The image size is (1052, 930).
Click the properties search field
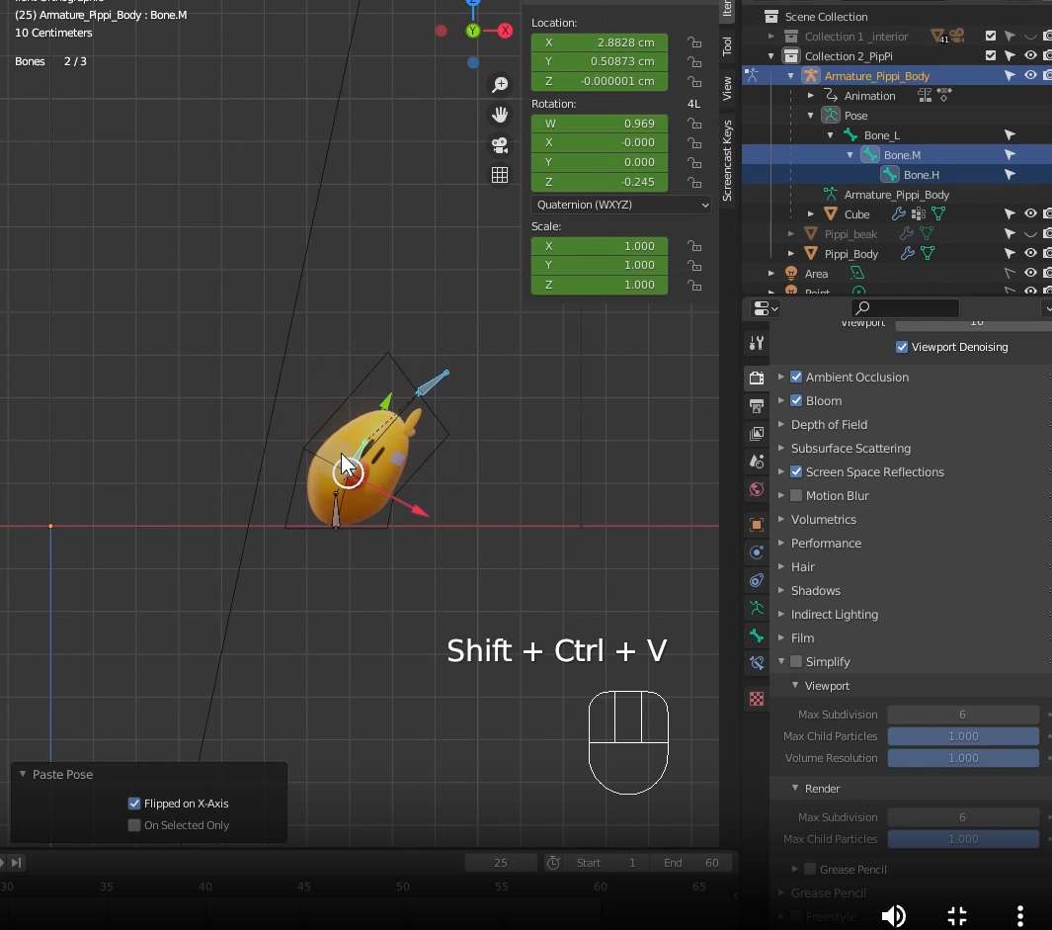[905, 307]
